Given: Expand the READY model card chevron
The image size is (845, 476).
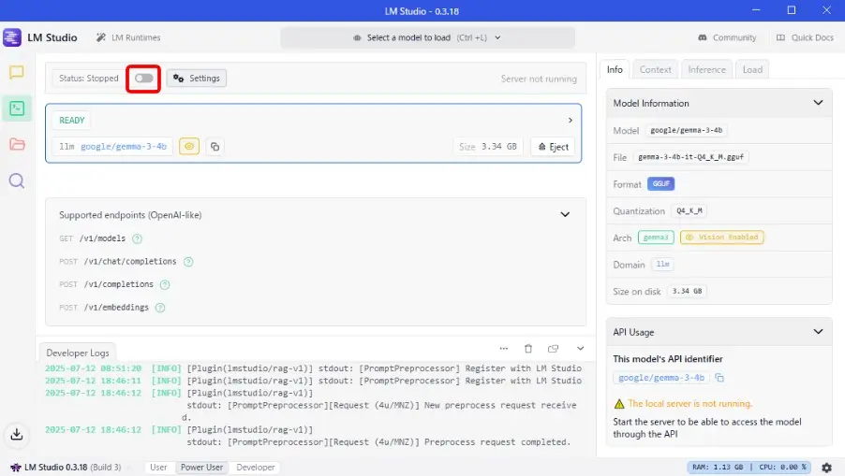Looking at the screenshot, I should pyautogui.click(x=571, y=121).
